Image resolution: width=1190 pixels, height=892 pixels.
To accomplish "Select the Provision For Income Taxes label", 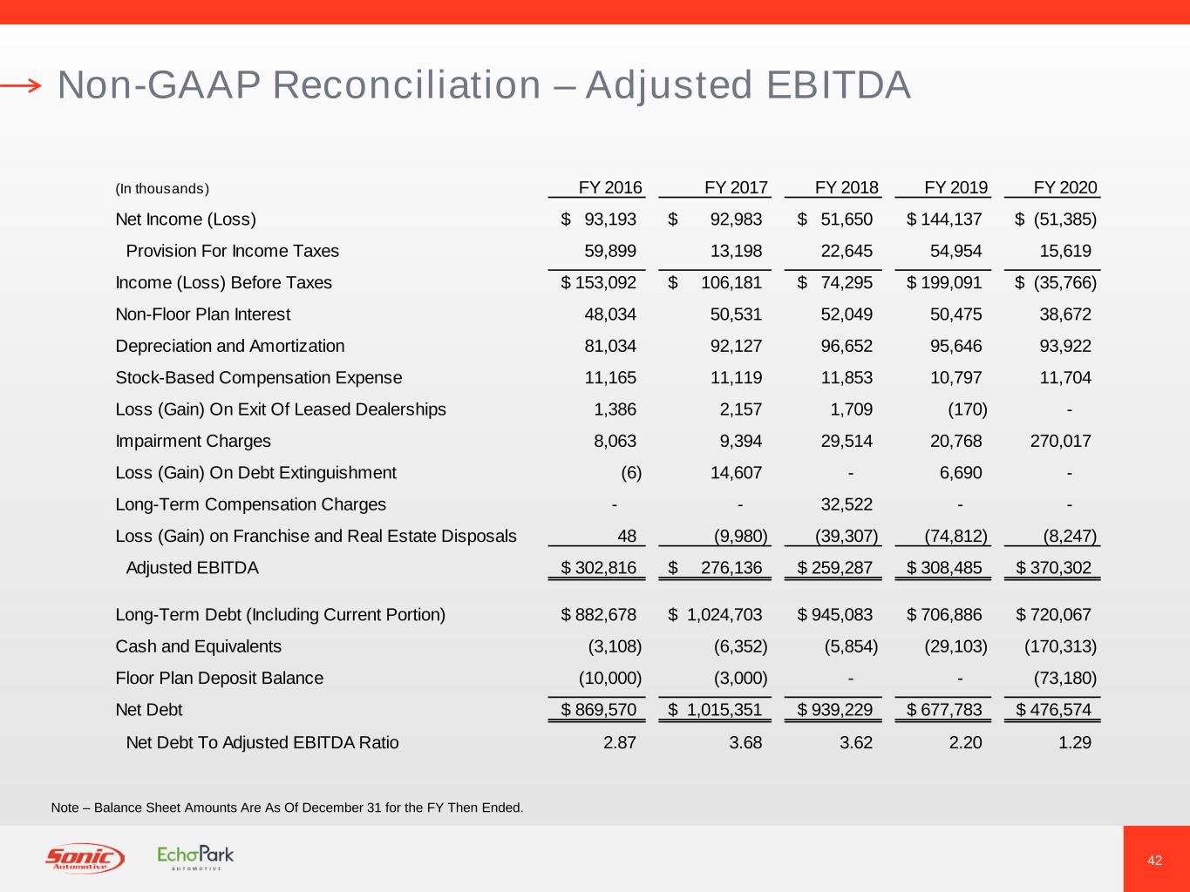I will coord(232,251).
